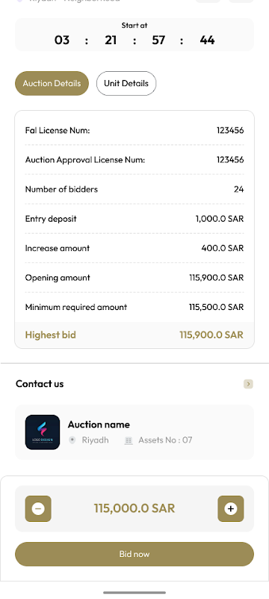Click the Entry deposit amount value
Viewport: 269px width, 599px height.
(x=220, y=219)
